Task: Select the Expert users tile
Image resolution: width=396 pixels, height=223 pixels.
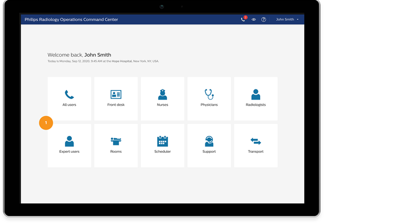Action: (x=69, y=145)
